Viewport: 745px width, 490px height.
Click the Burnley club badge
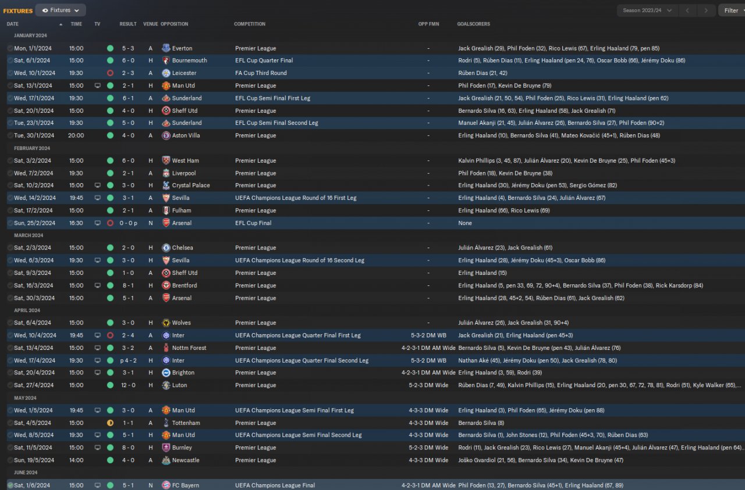(166, 448)
